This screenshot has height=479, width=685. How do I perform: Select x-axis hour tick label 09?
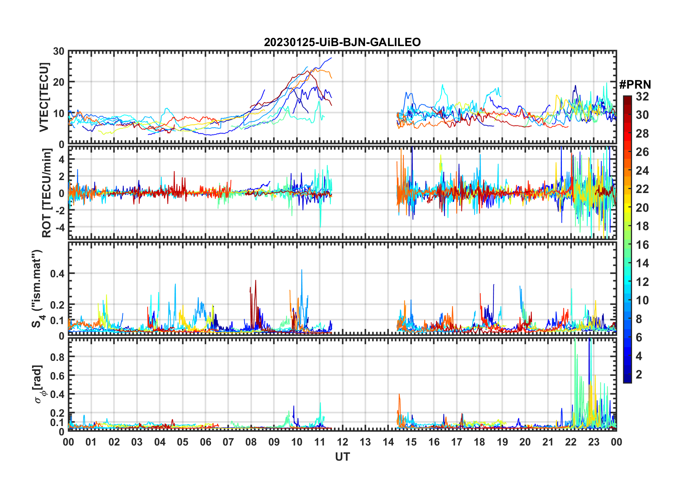coord(274,442)
